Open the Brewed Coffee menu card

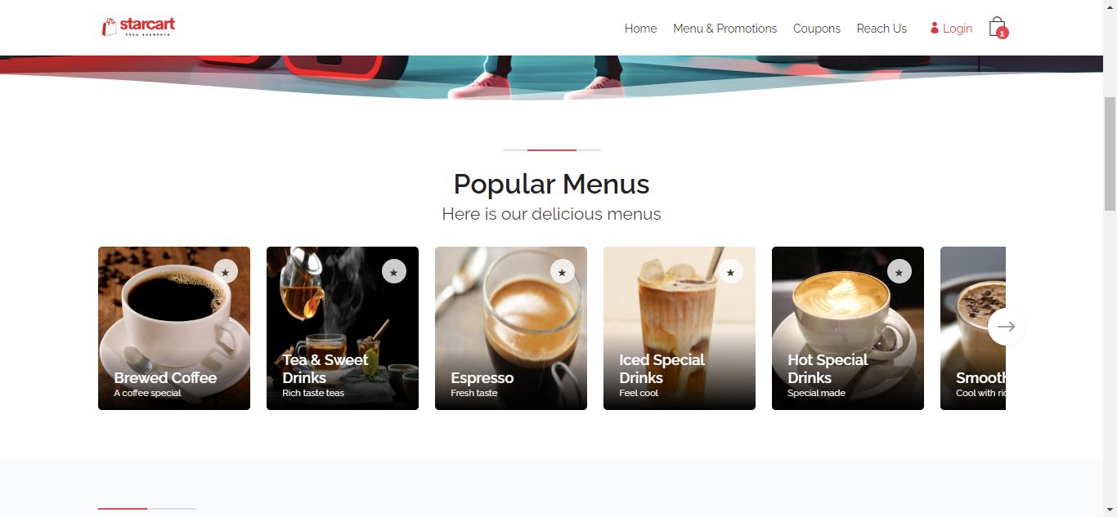click(x=174, y=328)
